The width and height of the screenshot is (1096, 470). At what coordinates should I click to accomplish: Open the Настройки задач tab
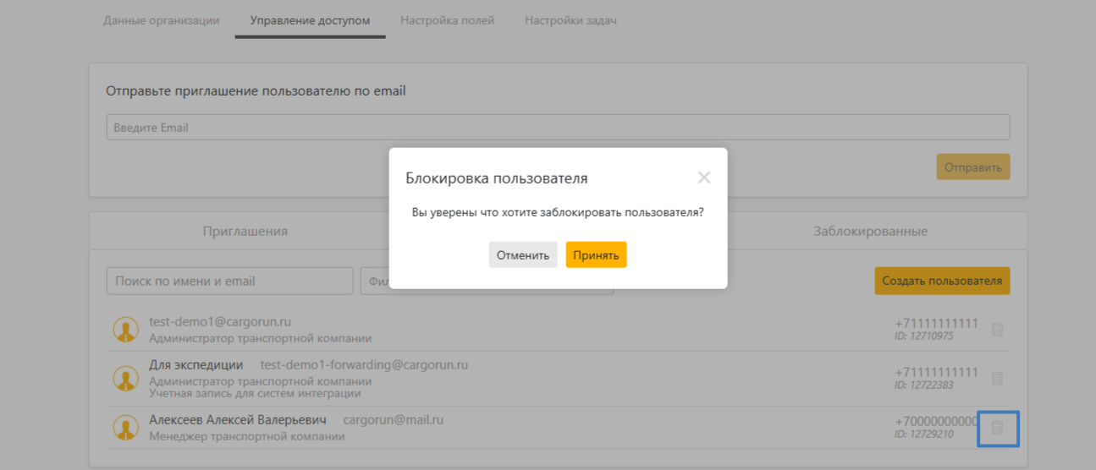[570, 20]
